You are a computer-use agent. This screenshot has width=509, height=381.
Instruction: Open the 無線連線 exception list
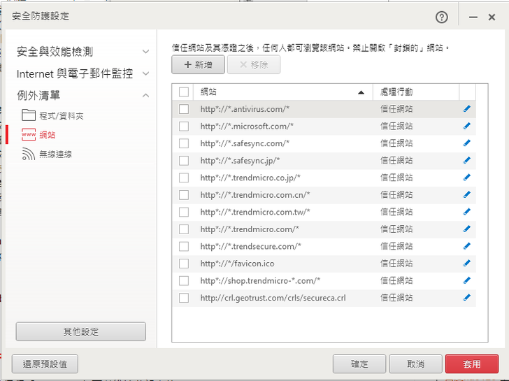[55, 154]
